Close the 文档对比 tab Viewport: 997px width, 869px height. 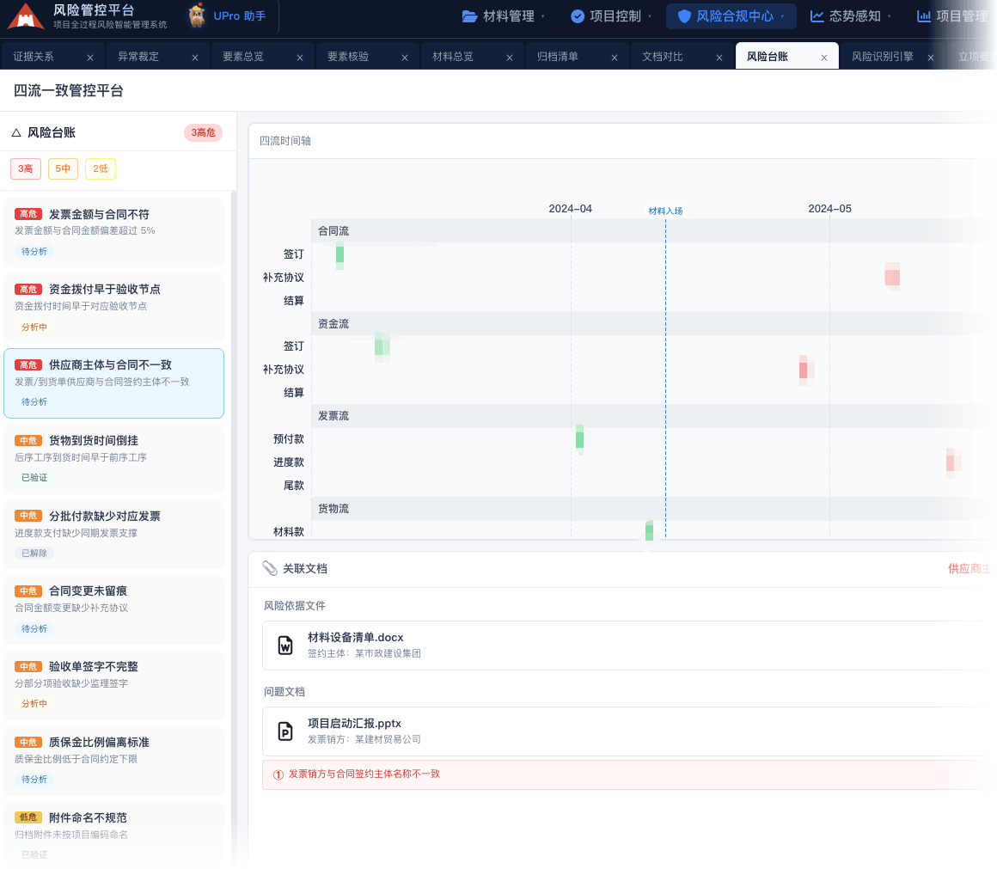click(x=719, y=58)
